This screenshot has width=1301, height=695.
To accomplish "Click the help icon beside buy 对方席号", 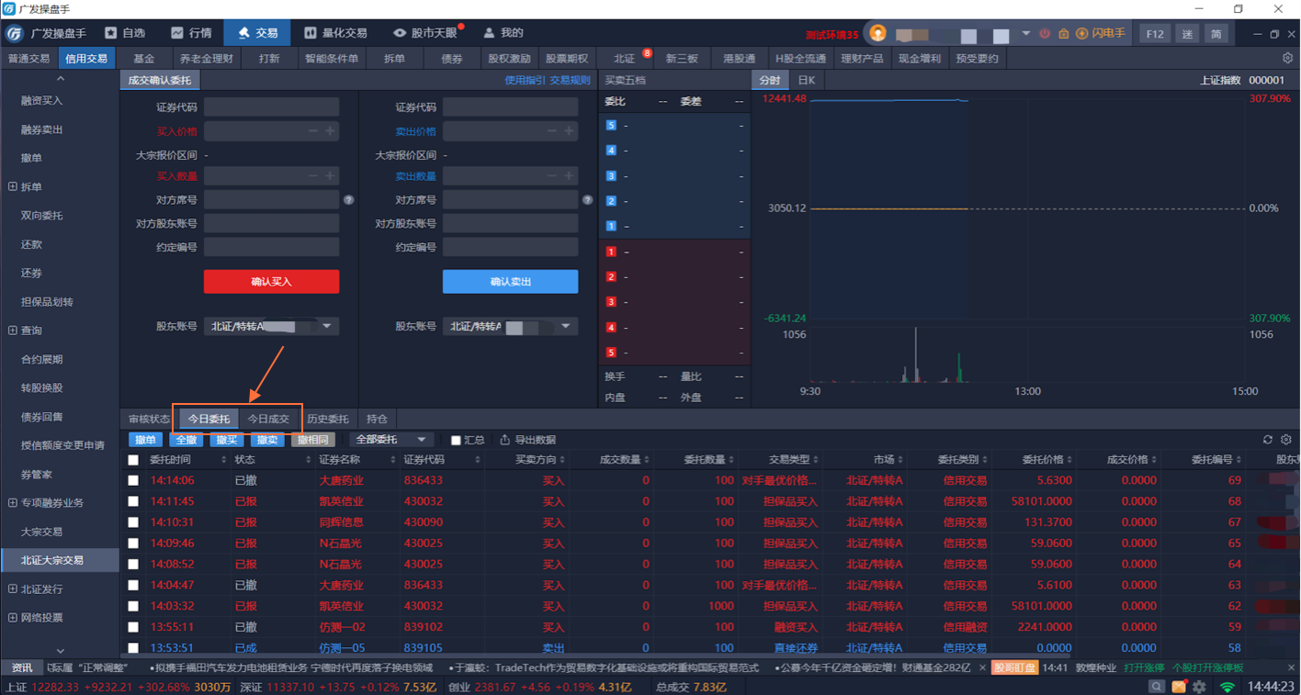I will coord(348,199).
